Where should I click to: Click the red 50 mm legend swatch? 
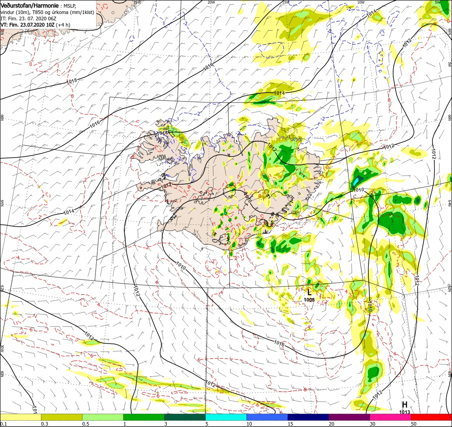pyautogui.click(x=431, y=417)
